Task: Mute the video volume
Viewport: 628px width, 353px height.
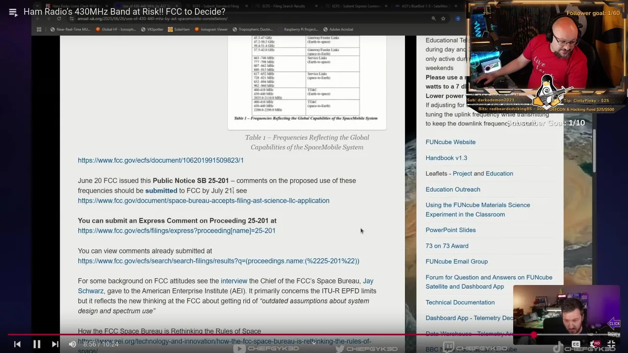Action: 73,344
